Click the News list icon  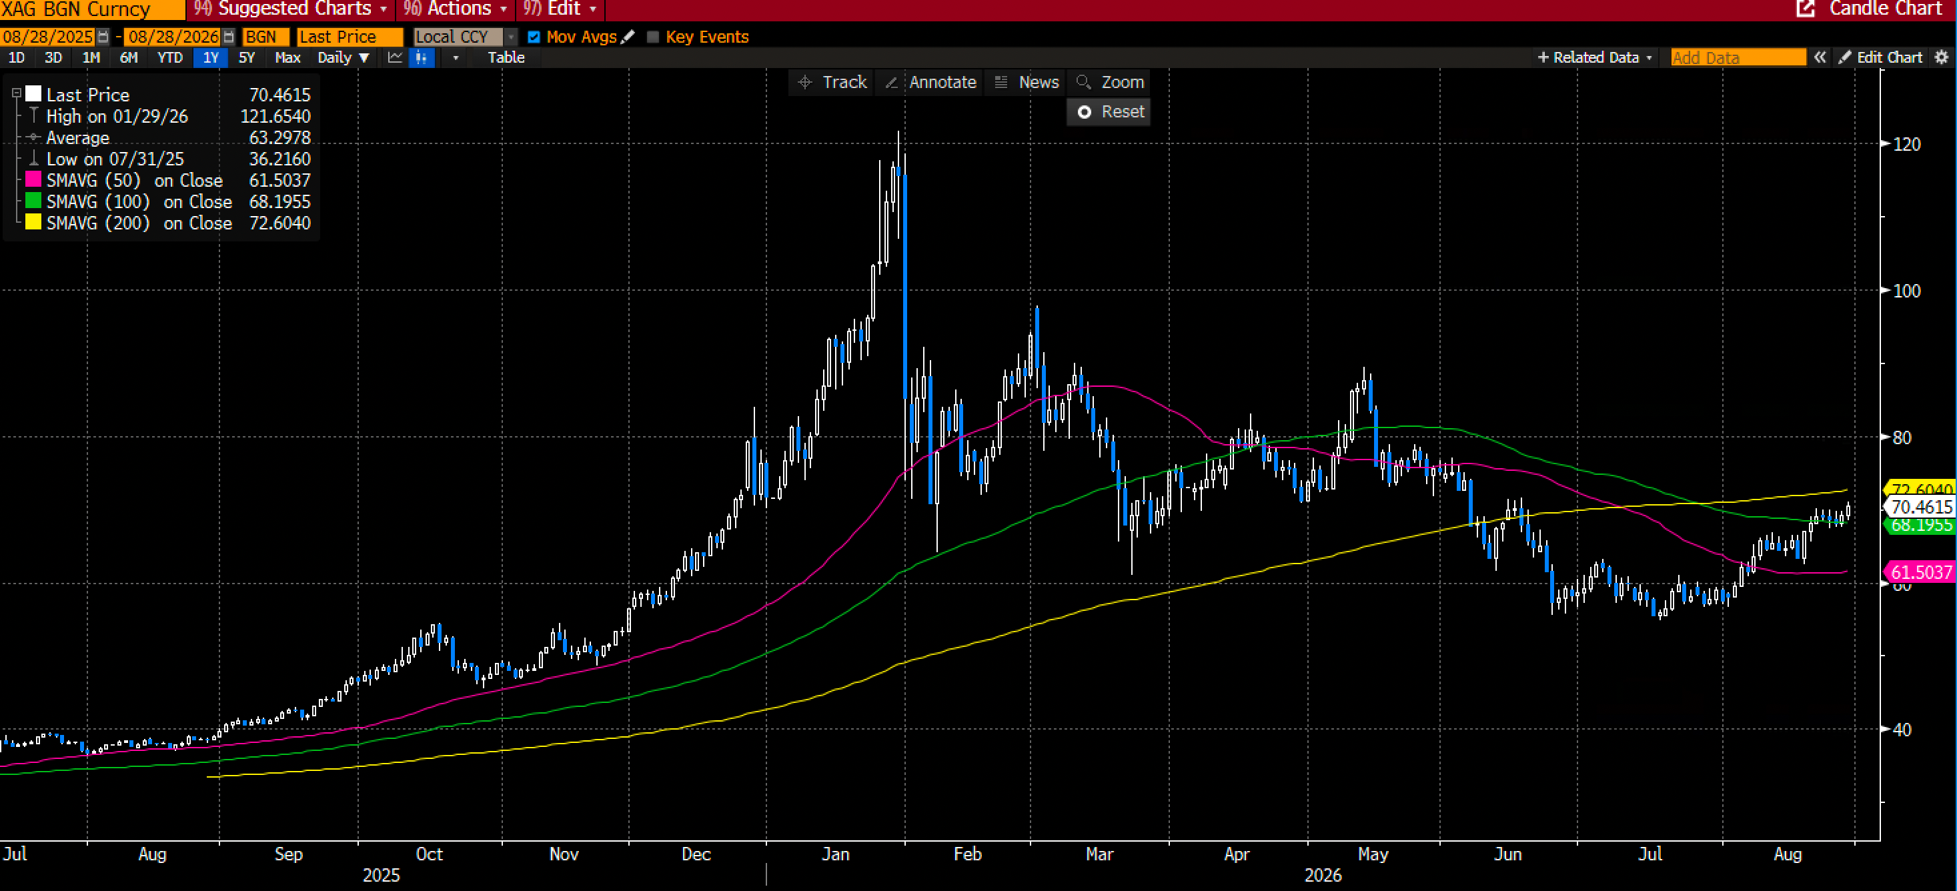click(1001, 82)
